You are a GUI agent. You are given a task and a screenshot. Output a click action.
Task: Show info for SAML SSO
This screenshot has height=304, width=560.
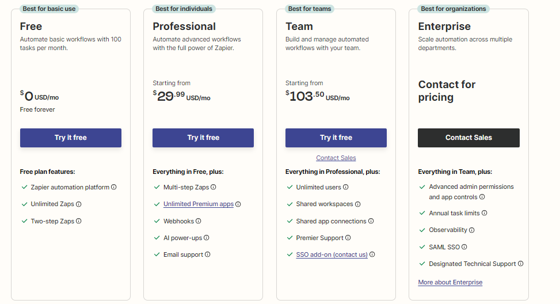(464, 247)
